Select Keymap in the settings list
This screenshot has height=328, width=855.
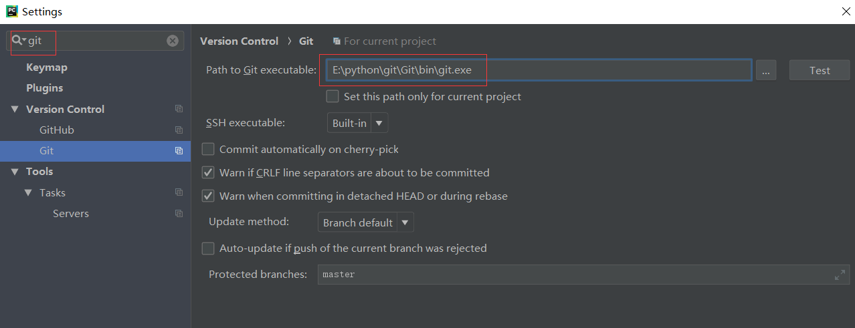coord(47,67)
